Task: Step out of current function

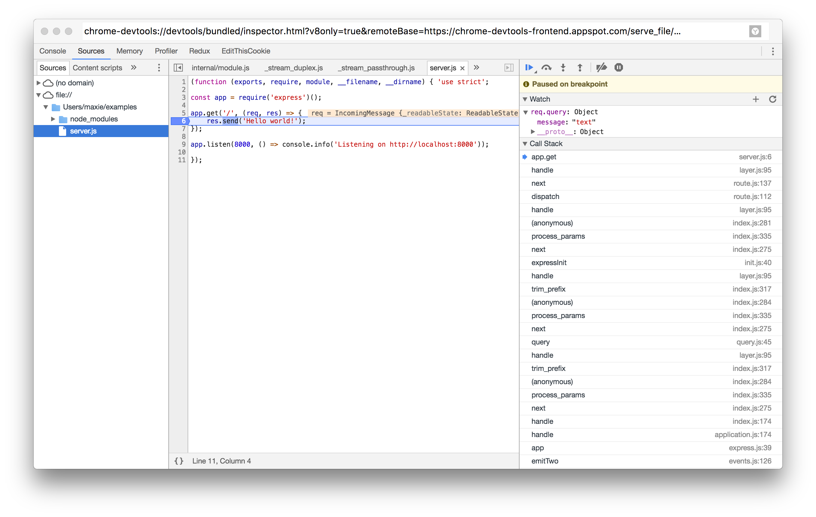Action: [580, 67]
